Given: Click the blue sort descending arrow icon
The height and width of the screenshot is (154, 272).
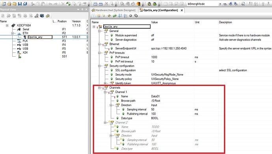Looking at the screenshot, I should pyautogui.click(x=120, y=16).
